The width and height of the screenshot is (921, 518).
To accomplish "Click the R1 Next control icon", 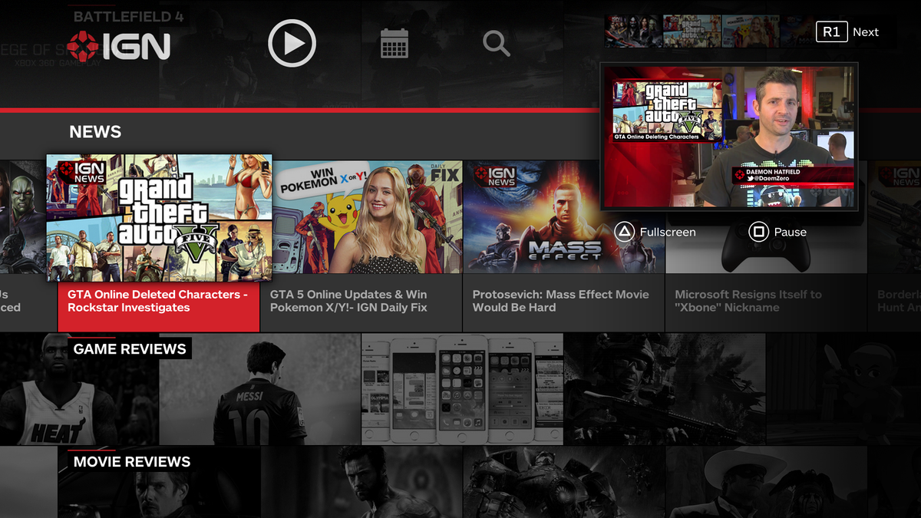I will click(830, 32).
